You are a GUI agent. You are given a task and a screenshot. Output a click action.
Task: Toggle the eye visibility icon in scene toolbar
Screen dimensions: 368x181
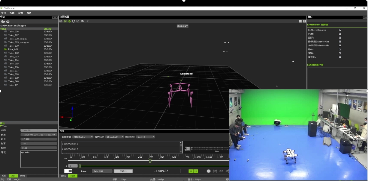[83, 21]
